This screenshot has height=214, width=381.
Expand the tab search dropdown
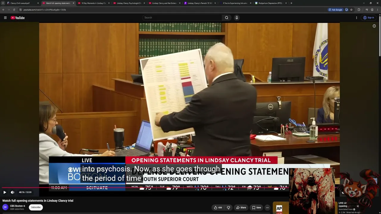(x=3, y=3)
